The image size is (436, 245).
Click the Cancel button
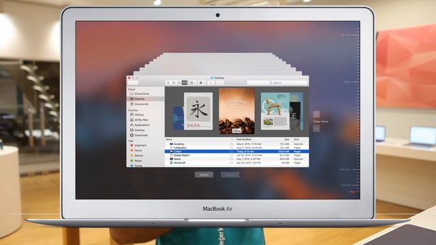204,175
